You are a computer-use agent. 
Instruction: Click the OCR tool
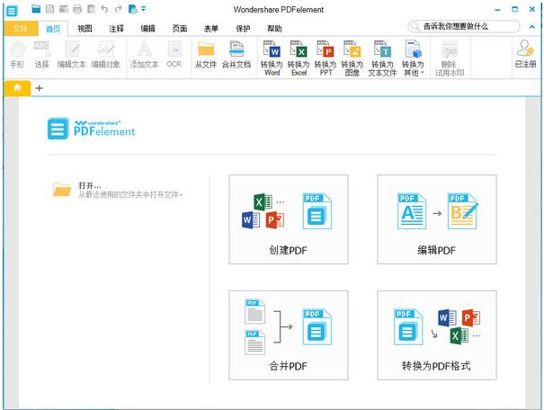pyautogui.click(x=174, y=55)
